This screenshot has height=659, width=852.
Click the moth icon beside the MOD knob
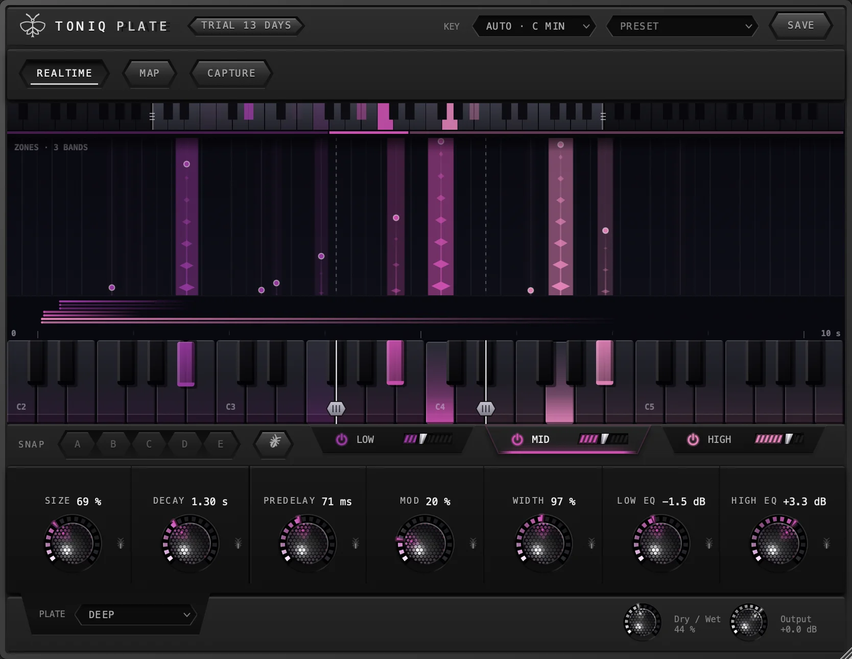click(473, 543)
